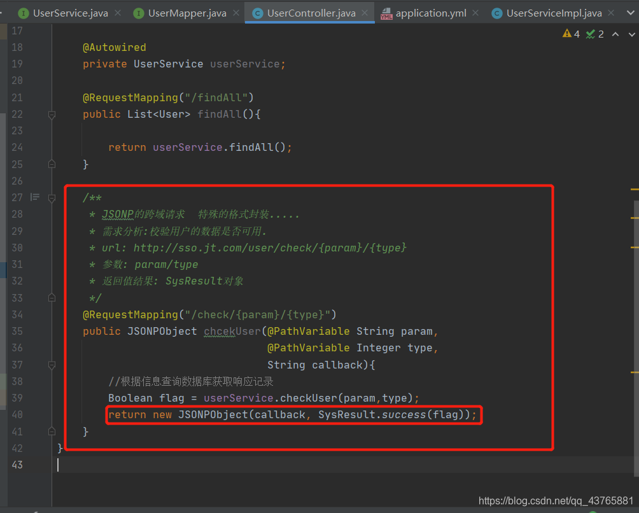
Task: Click the green typo check indicator
Action: [595, 34]
